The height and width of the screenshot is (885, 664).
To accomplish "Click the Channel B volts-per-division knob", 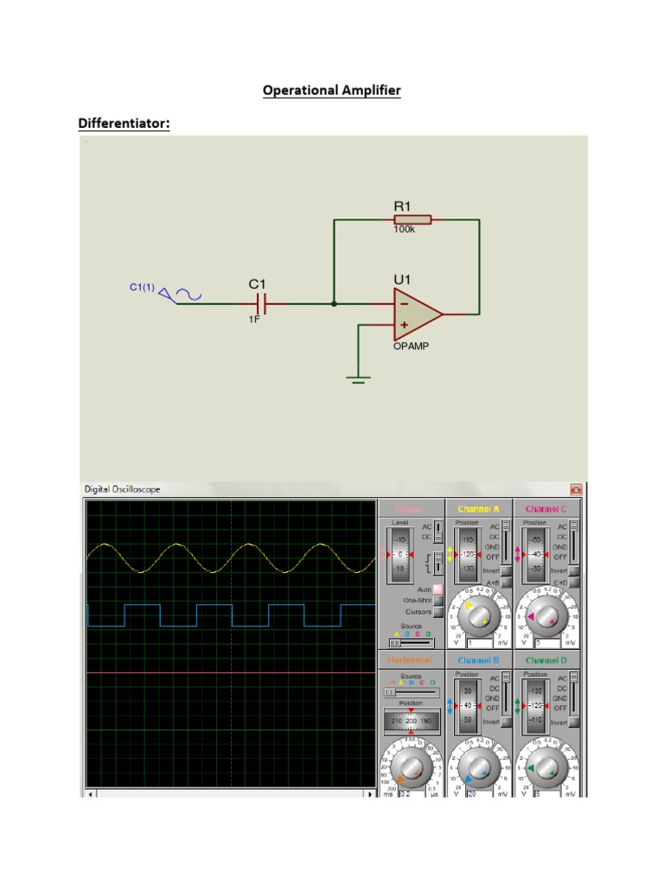I will point(479,767).
